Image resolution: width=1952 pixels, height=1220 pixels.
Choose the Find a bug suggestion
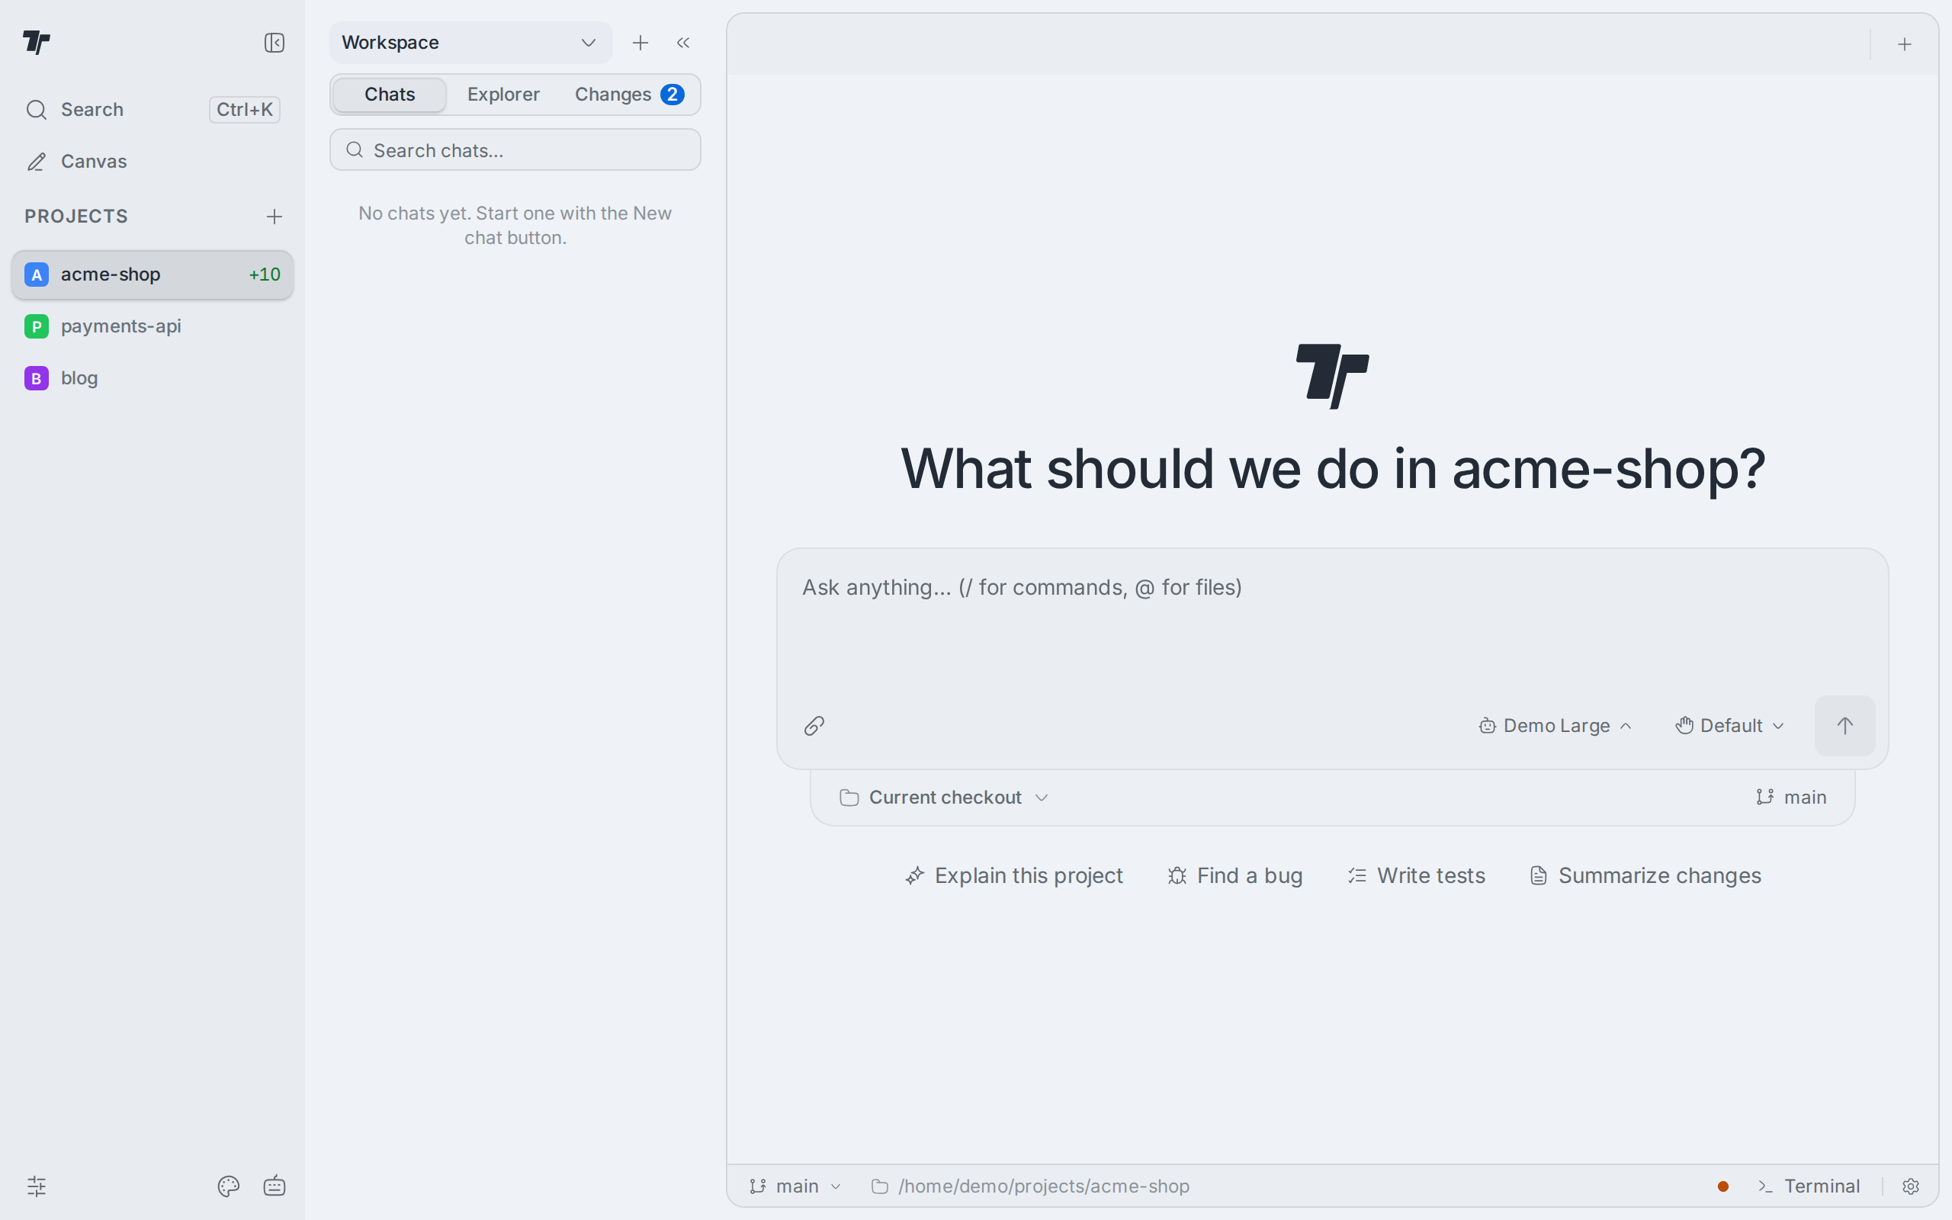pyautogui.click(x=1235, y=875)
